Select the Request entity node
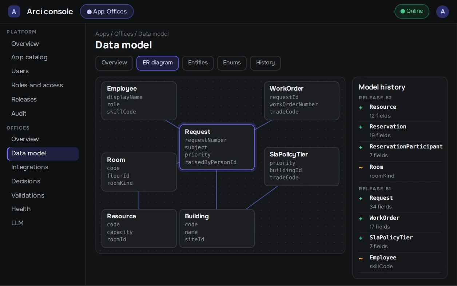Screen dimensions: 457x286 tap(217, 147)
